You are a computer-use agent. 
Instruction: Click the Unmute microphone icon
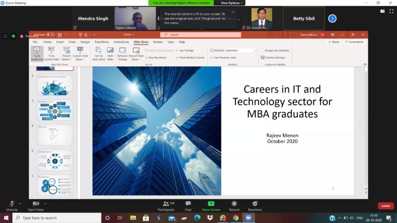[11, 204]
